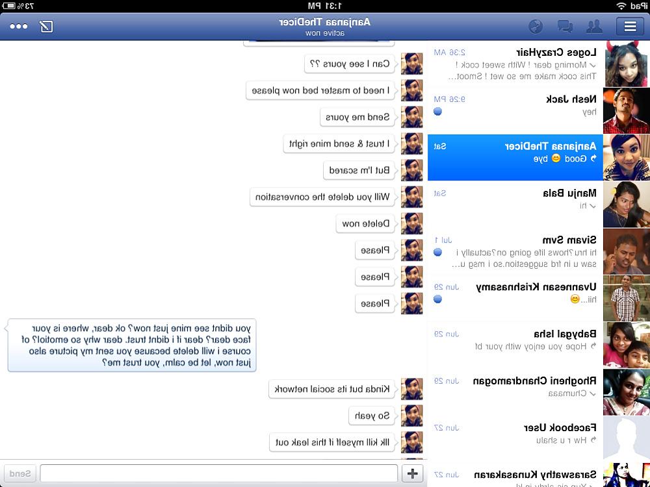Tap the 2:36 AM timestamp on Loges CrazyHair
Viewport: 650px width, 487px height.
click(x=449, y=53)
